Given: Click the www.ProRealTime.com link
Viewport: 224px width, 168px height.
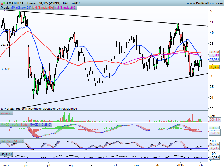Looking at the screenshot, I should coord(205,3).
